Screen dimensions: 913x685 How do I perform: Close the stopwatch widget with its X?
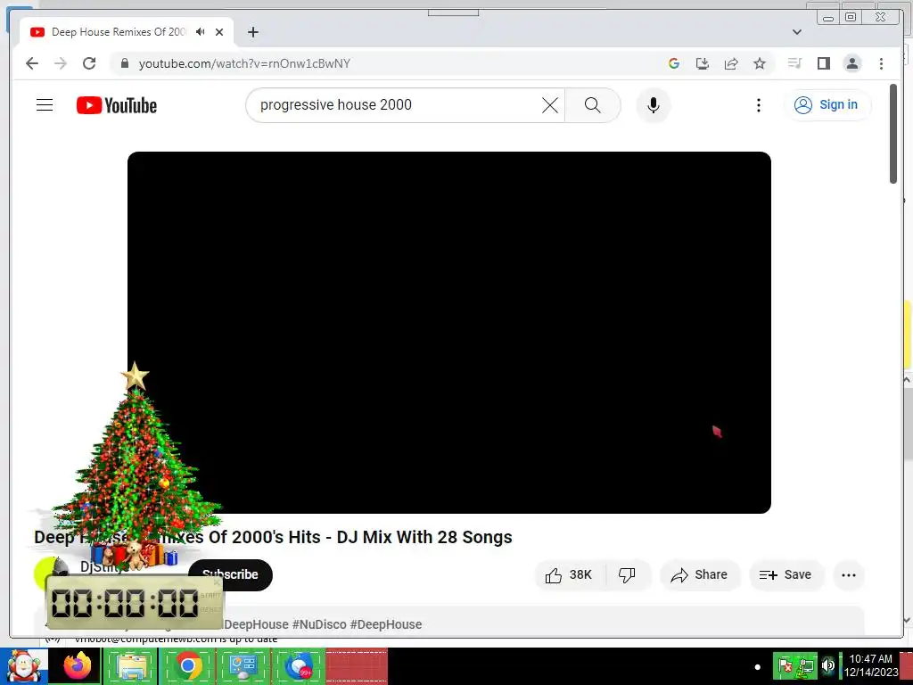pyautogui.click(x=217, y=582)
